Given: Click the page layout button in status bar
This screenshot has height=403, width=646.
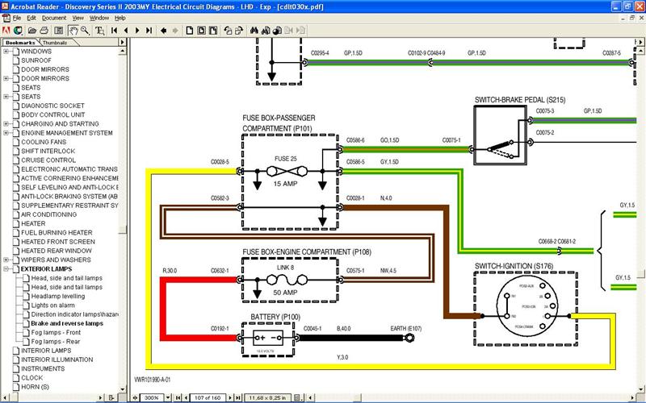Looking at the screenshot, I should [x=297, y=397].
